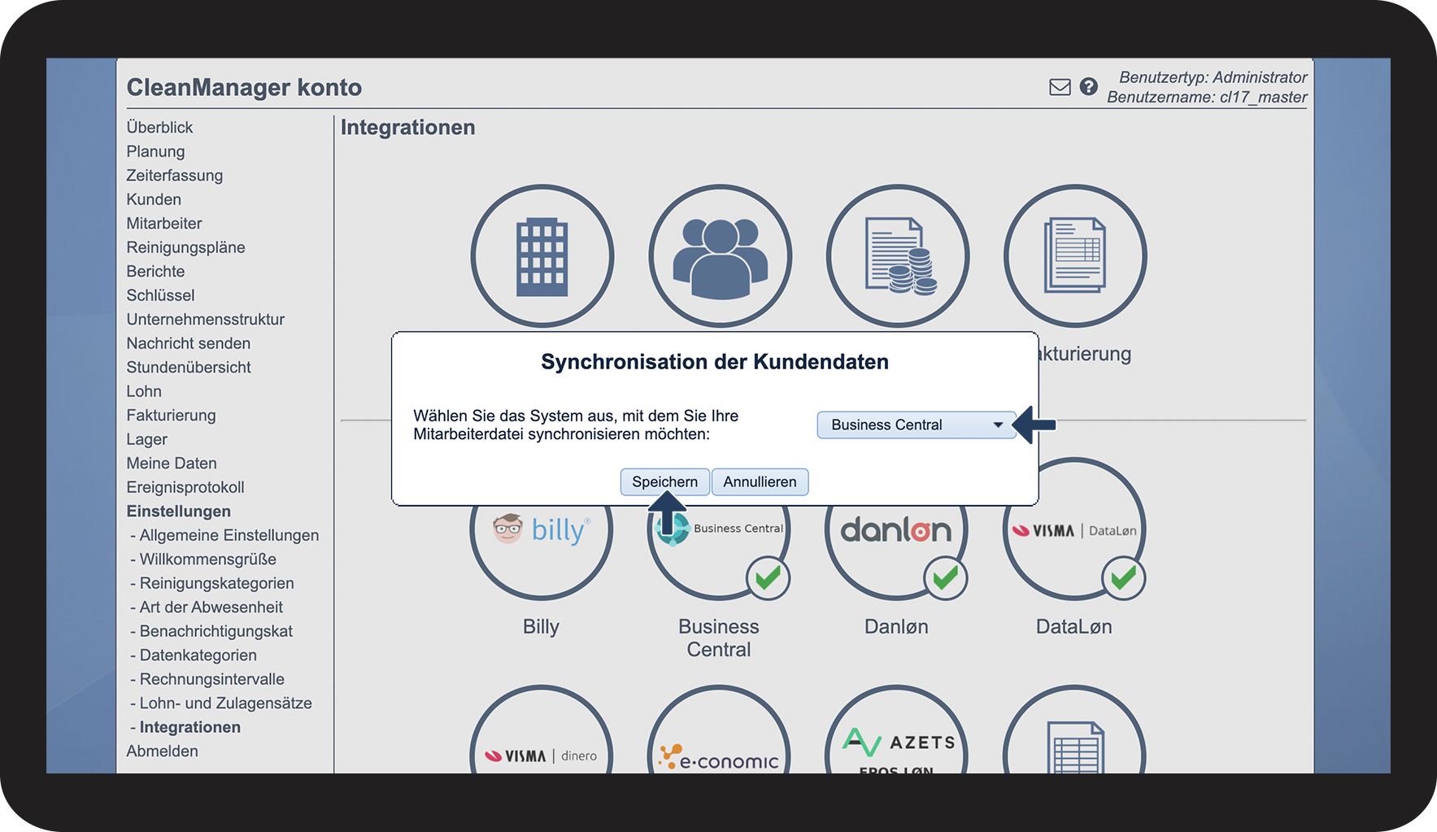Click the Visma dinero integration logo
Viewport: 1437px width, 832px height.
[x=541, y=756]
